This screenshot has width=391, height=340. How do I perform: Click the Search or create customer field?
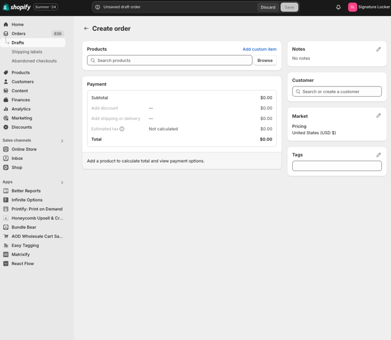click(337, 92)
